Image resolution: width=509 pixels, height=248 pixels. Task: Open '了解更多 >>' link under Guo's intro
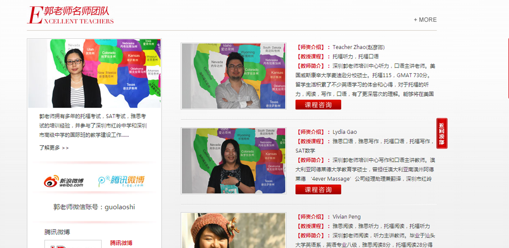54,148
